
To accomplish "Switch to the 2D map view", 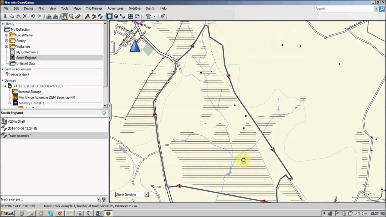I will point(109,16).
